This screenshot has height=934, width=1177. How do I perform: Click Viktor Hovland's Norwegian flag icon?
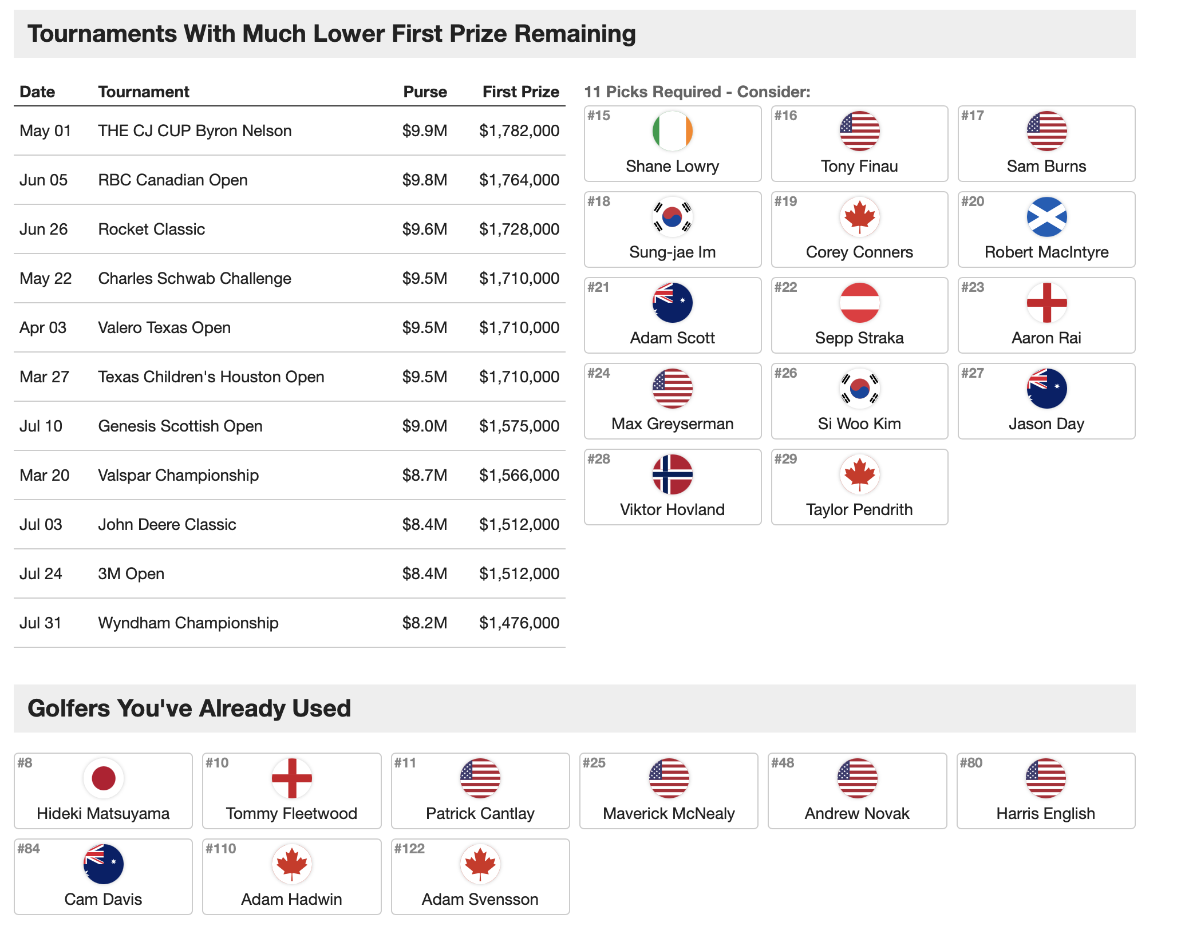click(672, 474)
